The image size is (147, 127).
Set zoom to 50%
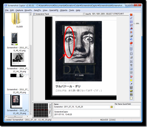pyautogui.click(x=94, y=14)
